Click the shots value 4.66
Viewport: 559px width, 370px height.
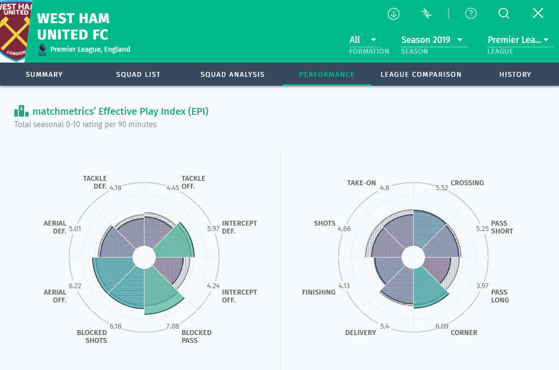345,229
